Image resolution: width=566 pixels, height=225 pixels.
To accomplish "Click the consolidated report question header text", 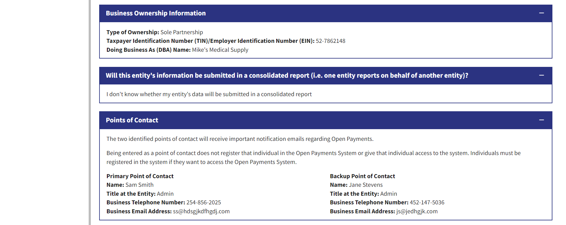I will point(287,76).
